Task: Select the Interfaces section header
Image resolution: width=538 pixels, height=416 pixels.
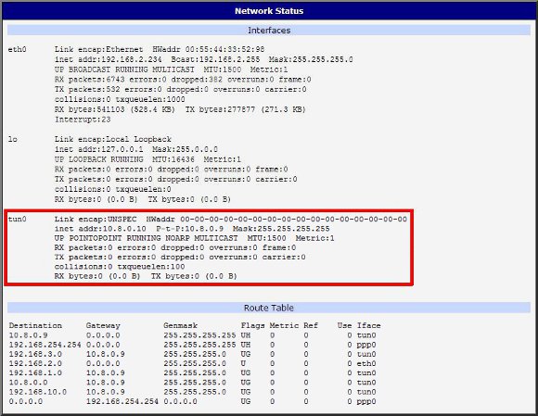Action: (x=269, y=31)
